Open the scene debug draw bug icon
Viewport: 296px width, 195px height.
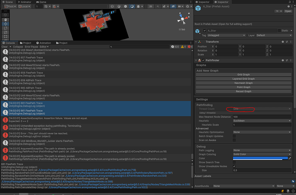[138, 6]
